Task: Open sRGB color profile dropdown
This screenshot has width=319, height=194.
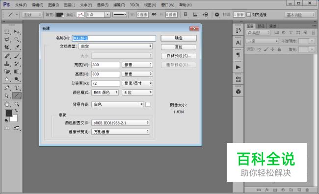Action: click(121, 123)
